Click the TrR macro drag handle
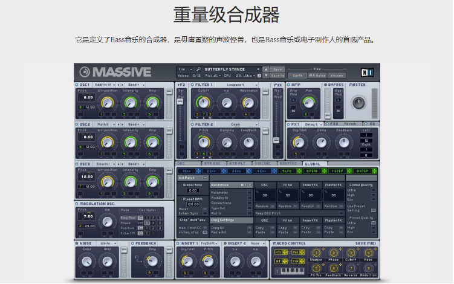This screenshot has height=284, width=454. 302,262
